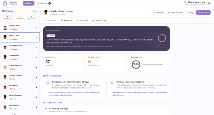This screenshot has height=115, width=214.
Task: Click 'Dietary sodium worth exploring' title
Action: click(x=130, y=82)
